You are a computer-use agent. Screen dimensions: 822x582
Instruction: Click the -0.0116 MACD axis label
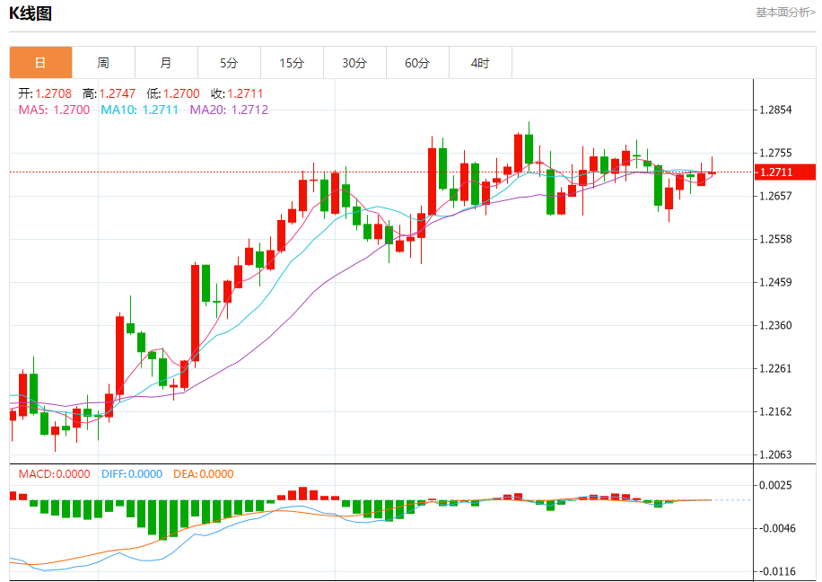[x=777, y=571]
